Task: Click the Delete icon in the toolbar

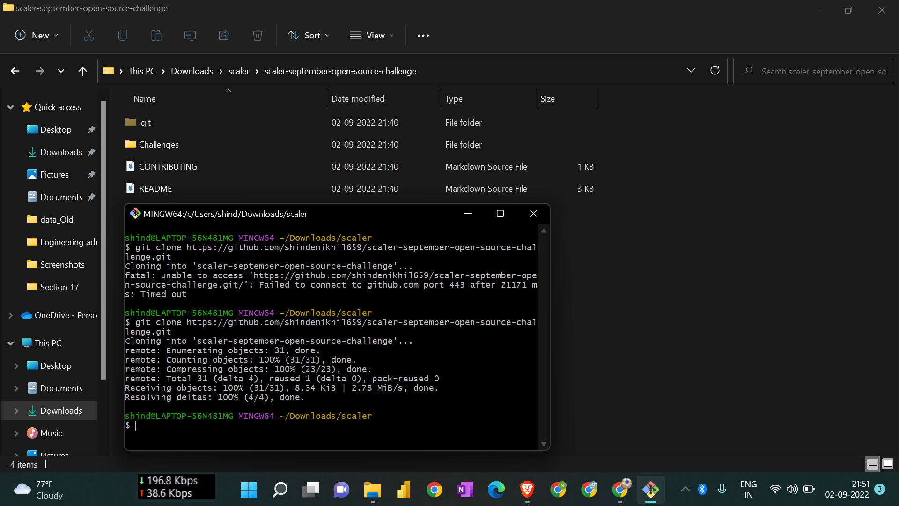Action: (x=257, y=35)
